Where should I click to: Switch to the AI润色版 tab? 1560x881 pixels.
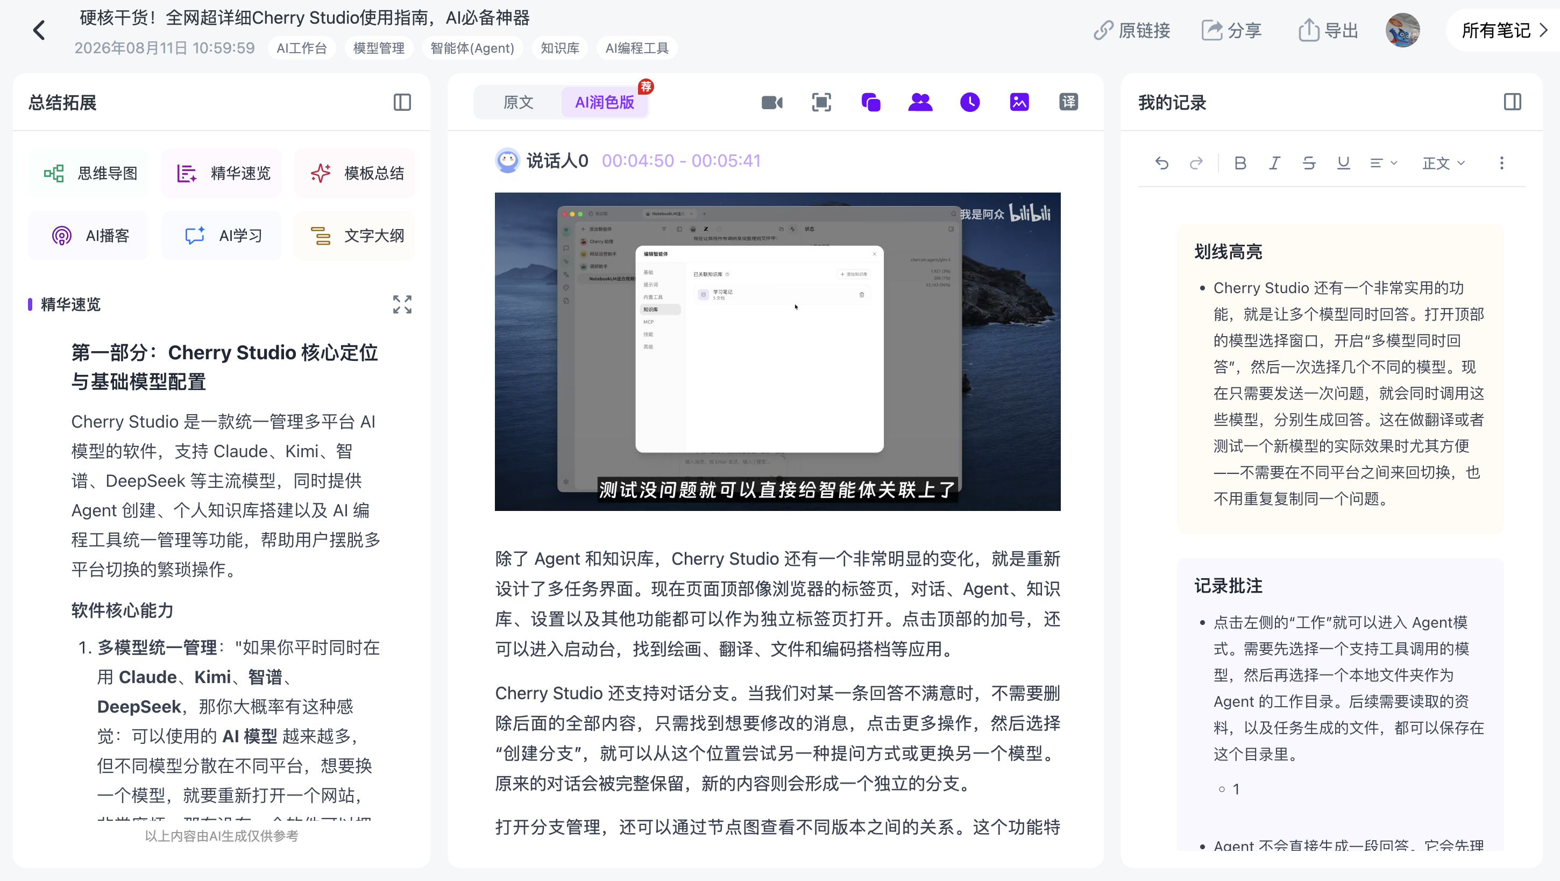[605, 102]
